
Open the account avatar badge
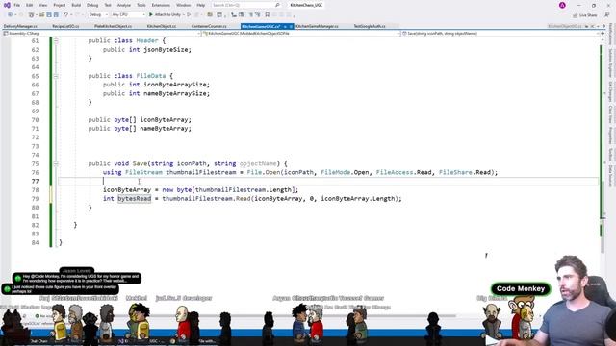pos(562,5)
